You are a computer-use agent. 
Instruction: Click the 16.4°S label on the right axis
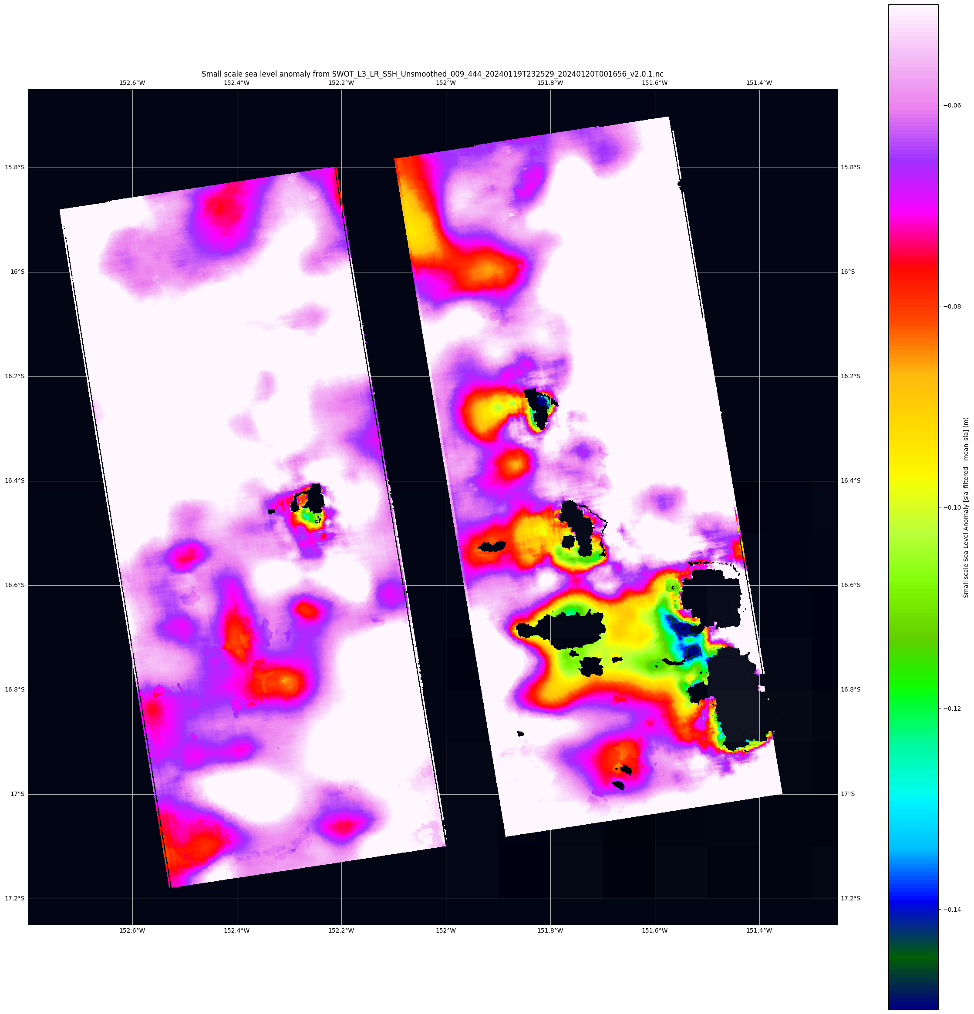851,480
